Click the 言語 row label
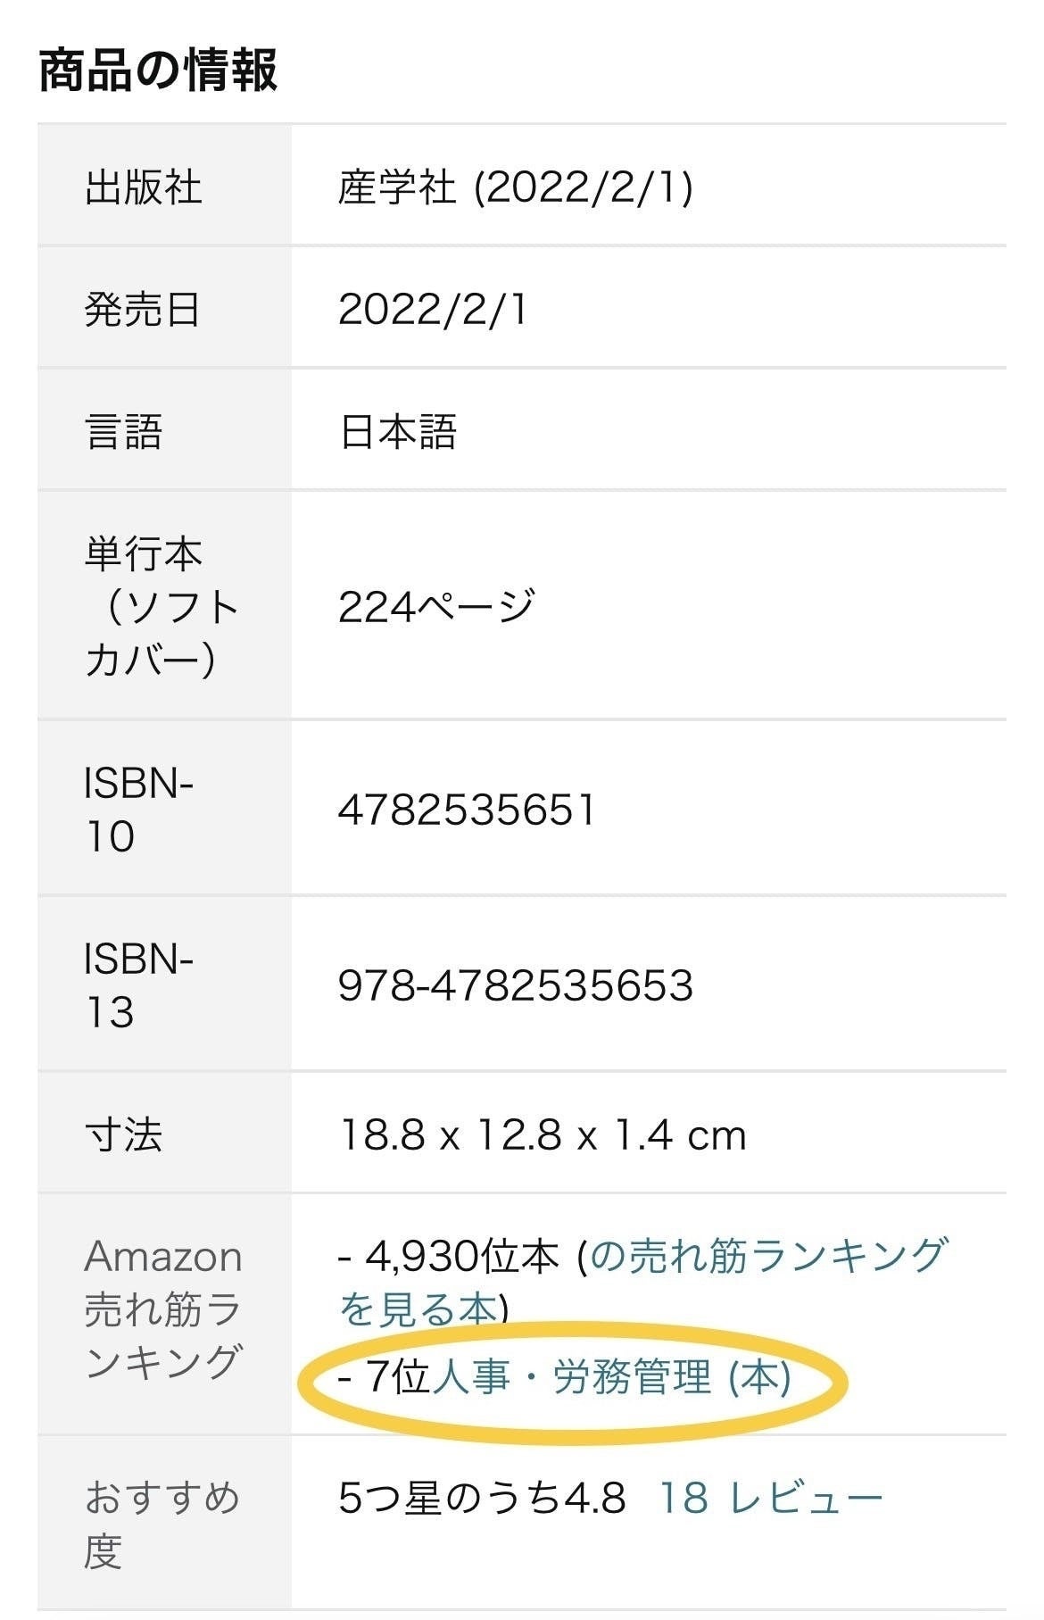 pyautogui.click(x=124, y=432)
